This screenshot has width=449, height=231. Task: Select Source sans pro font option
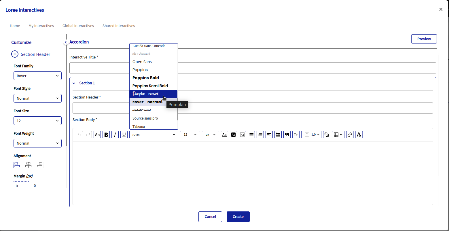click(x=154, y=118)
